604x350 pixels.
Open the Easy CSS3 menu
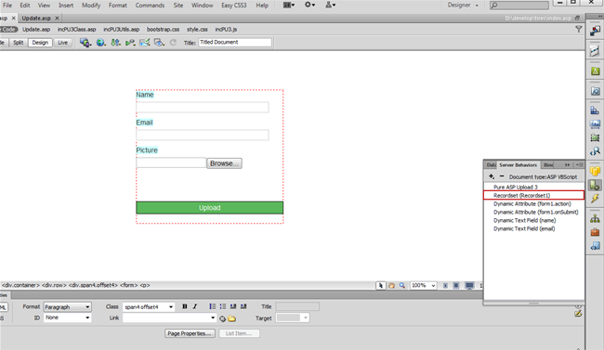click(234, 6)
